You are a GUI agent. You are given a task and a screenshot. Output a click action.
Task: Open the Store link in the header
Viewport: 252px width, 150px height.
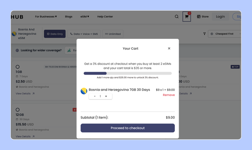pyautogui.click(x=203, y=17)
